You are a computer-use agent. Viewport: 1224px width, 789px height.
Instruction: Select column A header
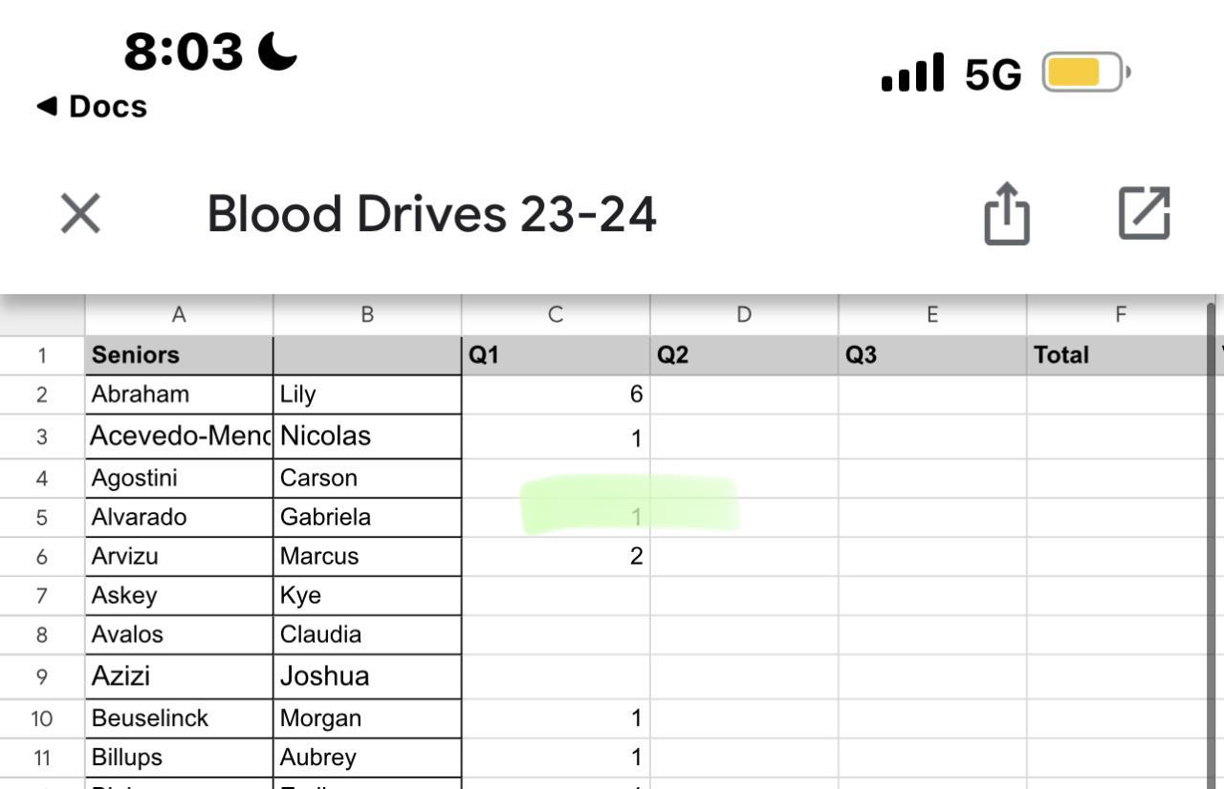[178, 315]
